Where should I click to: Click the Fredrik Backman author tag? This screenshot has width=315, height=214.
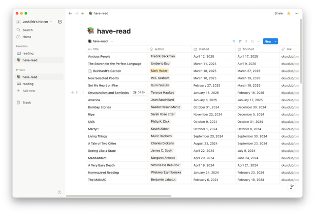163,56
